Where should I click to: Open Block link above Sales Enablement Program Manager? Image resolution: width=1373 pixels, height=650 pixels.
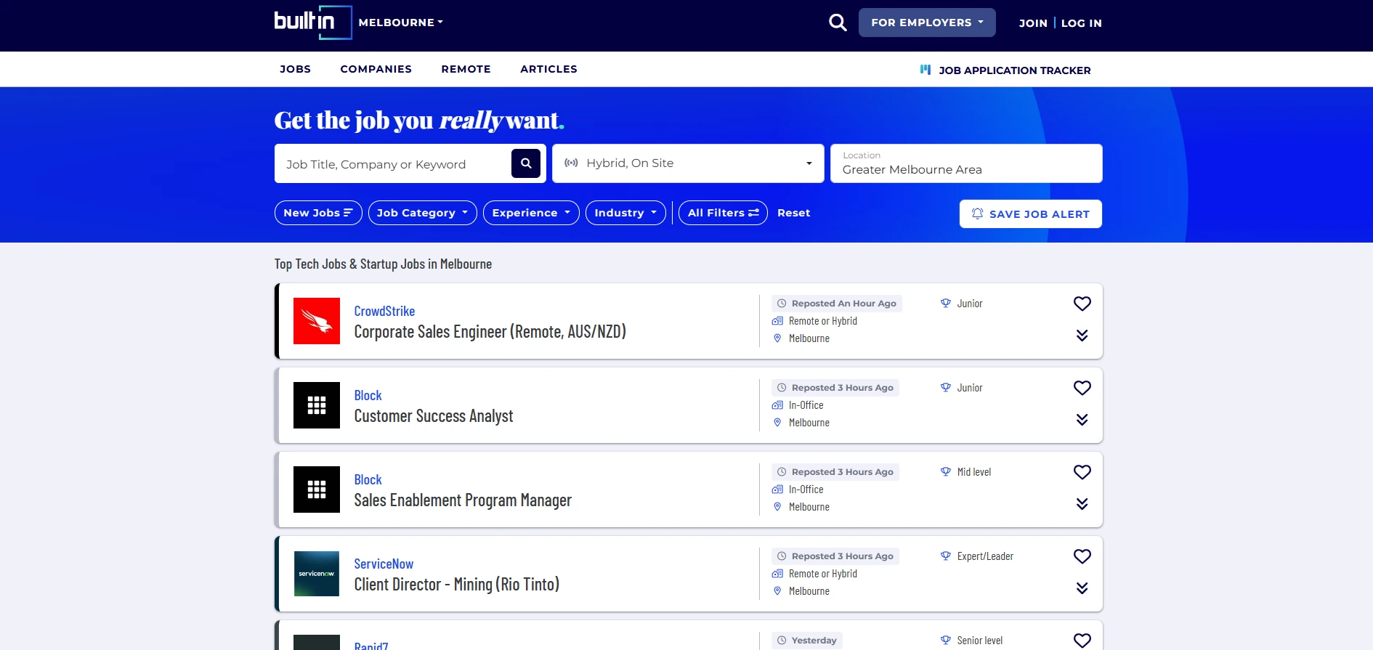point(368,479)
